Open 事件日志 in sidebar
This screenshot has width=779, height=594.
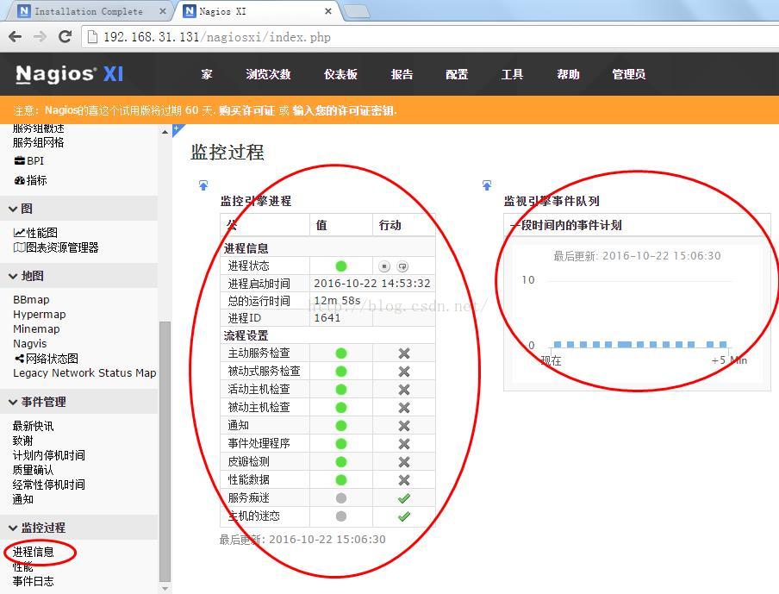(x=34, y=581)
